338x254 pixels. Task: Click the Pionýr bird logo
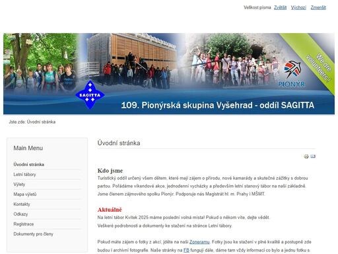click(292, 69)
